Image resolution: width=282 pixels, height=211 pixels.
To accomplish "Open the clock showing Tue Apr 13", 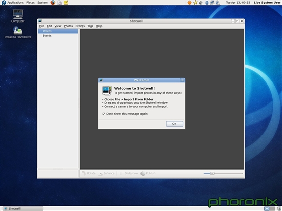I will point(238,3).
